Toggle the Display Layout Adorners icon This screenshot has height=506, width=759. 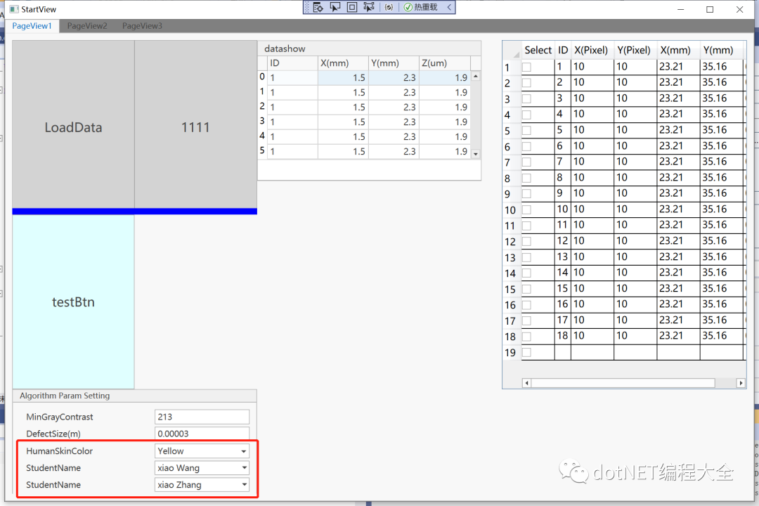tap(351, 7)
